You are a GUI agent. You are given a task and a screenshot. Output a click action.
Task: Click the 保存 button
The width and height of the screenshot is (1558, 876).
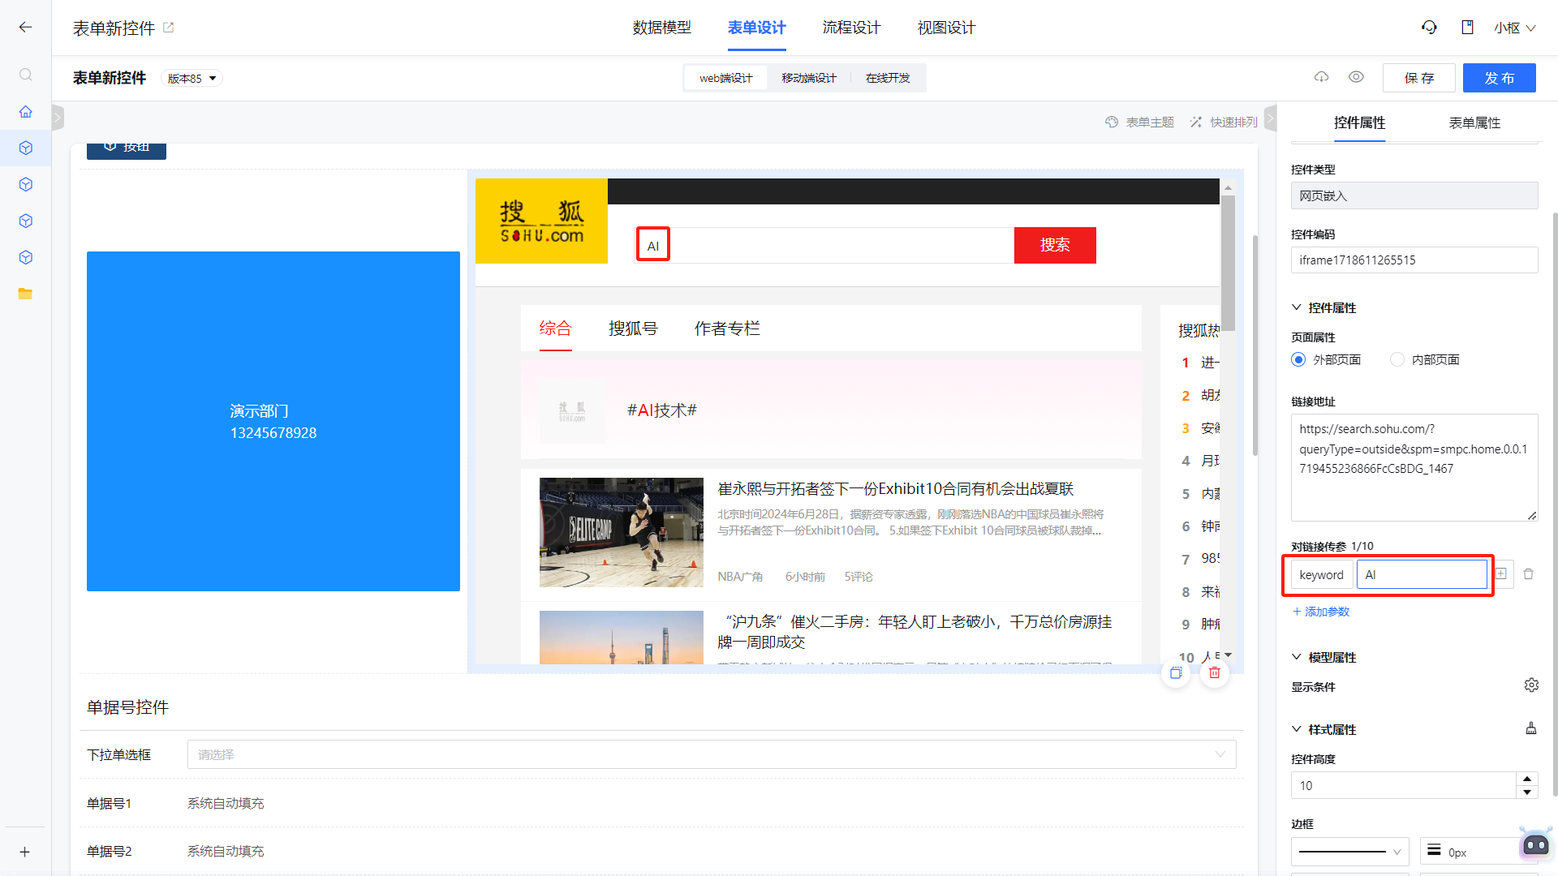1419,78
